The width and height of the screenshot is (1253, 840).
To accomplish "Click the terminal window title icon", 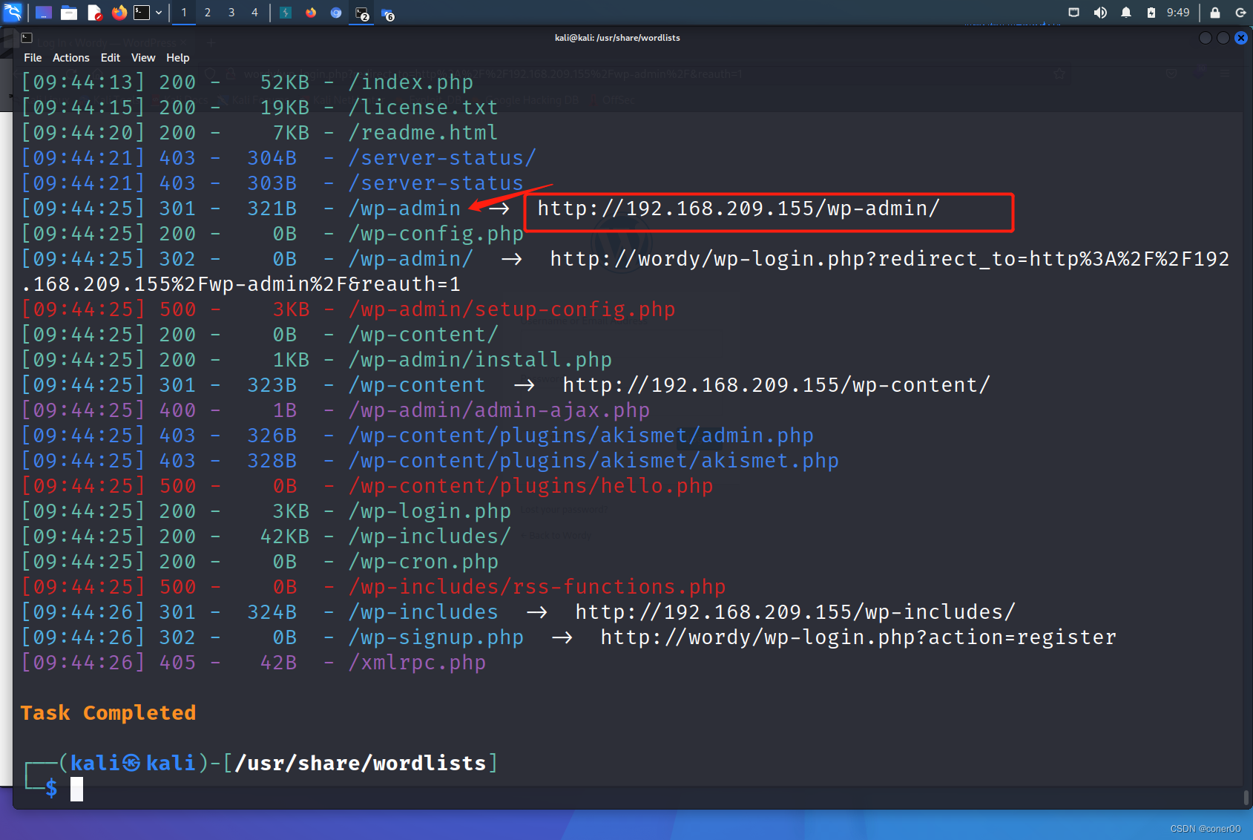I will pyautogui.click(x=27, y=37).
